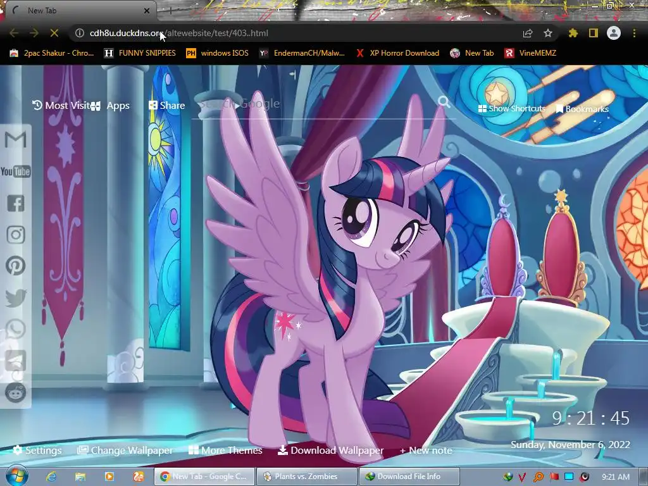
Task: Open Chrome three-dot menu
Action: click(x=634, y=33)
